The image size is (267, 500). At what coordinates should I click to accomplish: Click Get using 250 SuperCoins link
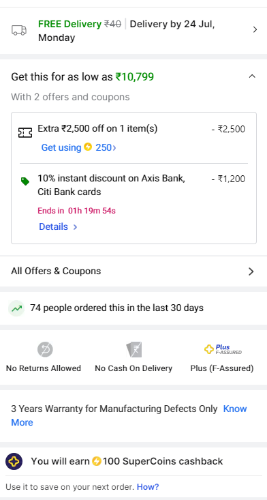coord(78,147)
